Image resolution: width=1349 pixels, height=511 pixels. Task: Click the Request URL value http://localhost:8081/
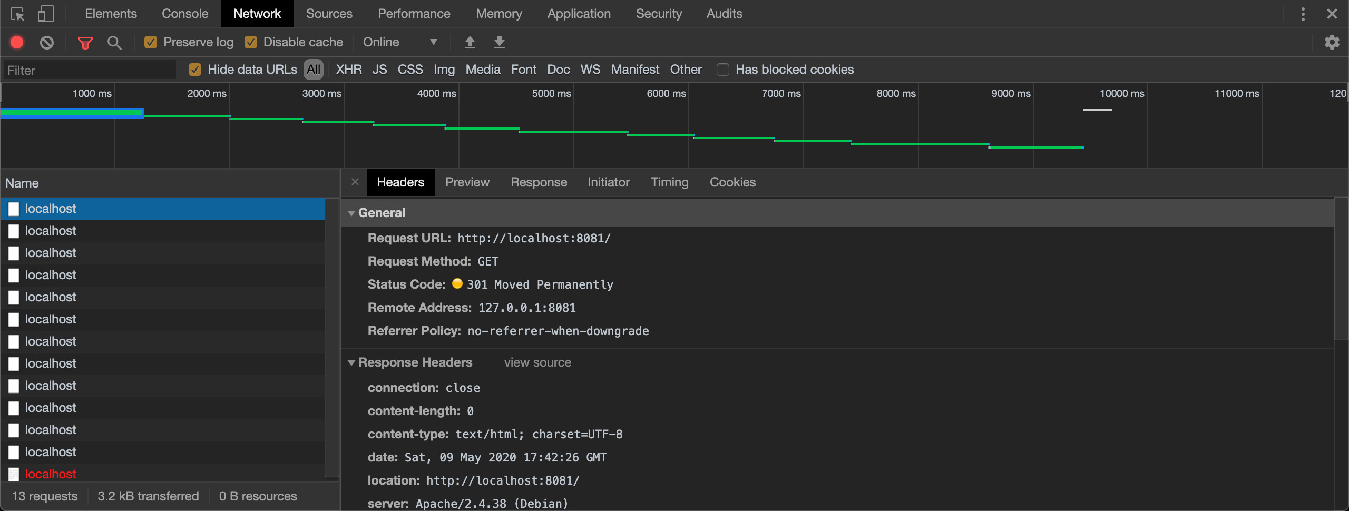[534, 238]
